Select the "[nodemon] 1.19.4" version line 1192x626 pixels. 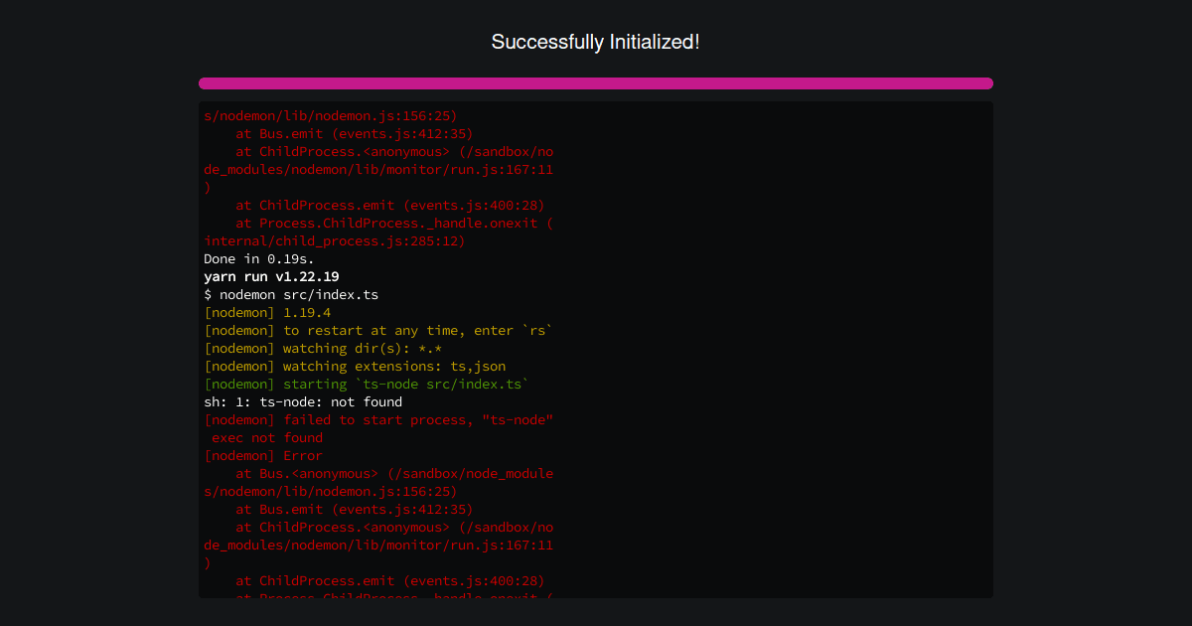click(x=264, y=312)
